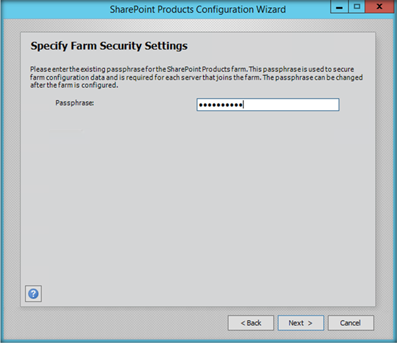Click the blue help question mark icon

33,294
